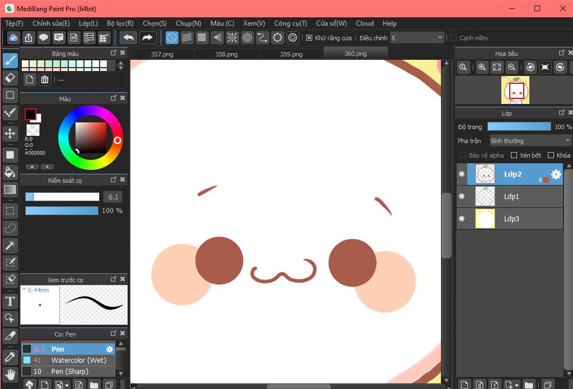This screenshot has width=573, height=389.
Task: Select the Brush tool in left toolbar
Action: point(10,60)
